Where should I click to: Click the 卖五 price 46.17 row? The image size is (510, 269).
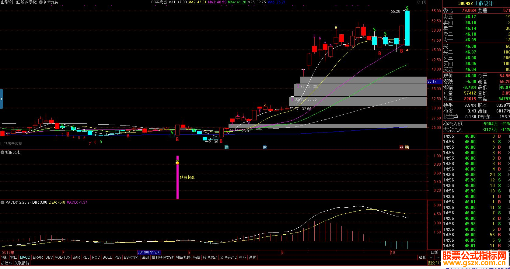476,17
